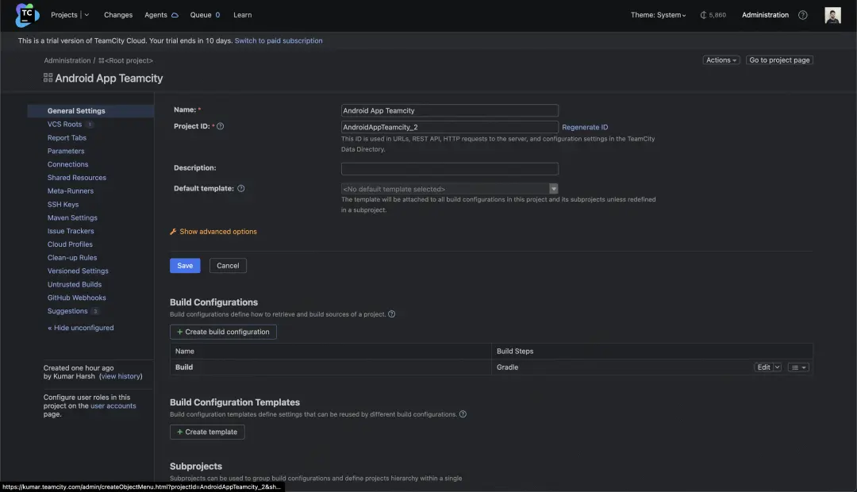Image resolution: width=857 pixels, height=492 pixels.
Task: Open the help question mark menu
Action: pyautogui.click(x=802, y=15)
